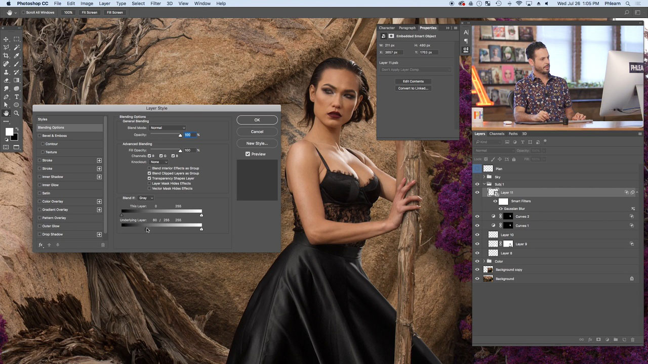Click the Fill Opacity input field
Viewport: 648px width, 364px height.
click(x=189, y=150)
